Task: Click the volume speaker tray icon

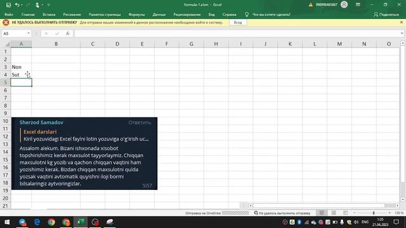Action: 356,222
